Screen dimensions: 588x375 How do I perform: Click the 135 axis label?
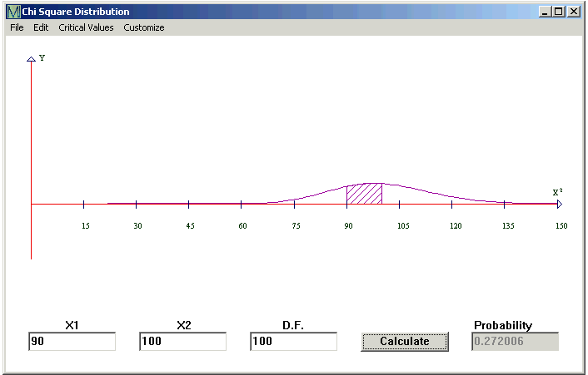[508, 225]
